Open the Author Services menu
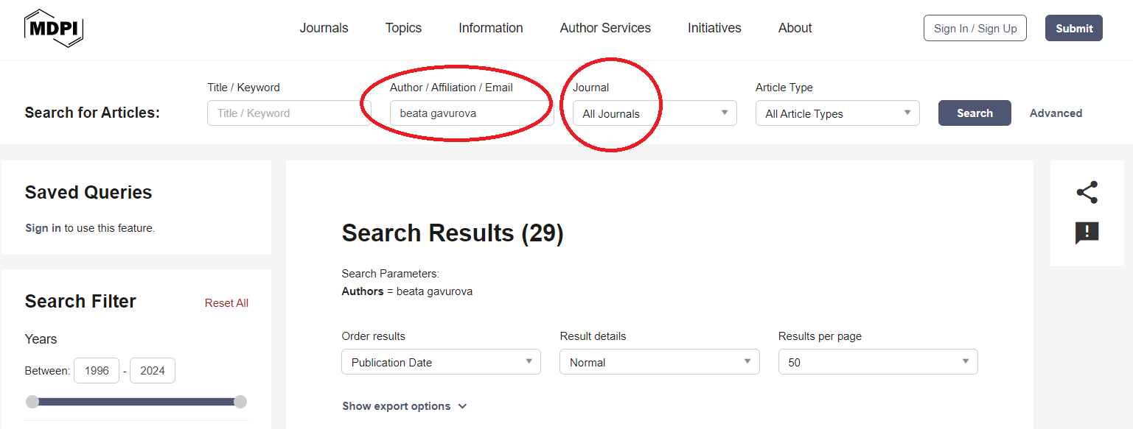This screenshot has width=1133, height=429. tap(605, 28)
